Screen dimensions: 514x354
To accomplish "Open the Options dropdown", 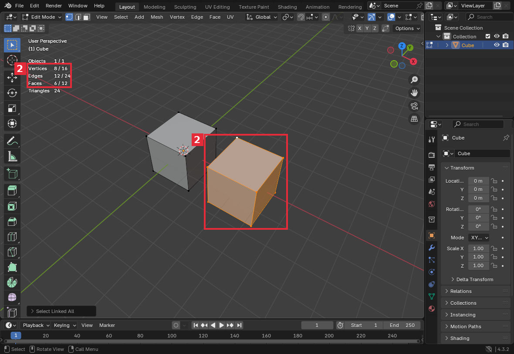I will [407, 28].
